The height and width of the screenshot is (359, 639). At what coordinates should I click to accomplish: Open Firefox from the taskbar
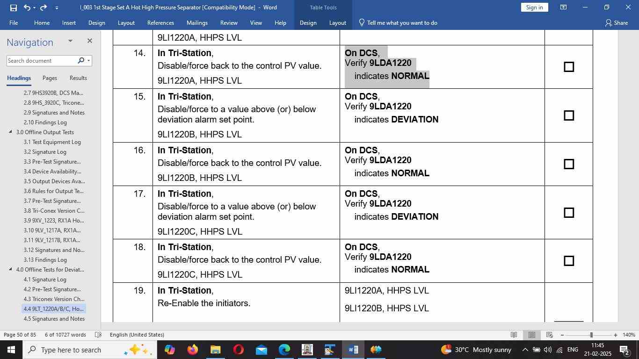192,350
